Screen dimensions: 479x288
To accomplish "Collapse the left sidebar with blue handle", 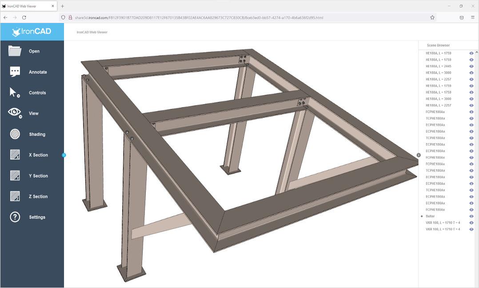I will click(x=64, y=155).
